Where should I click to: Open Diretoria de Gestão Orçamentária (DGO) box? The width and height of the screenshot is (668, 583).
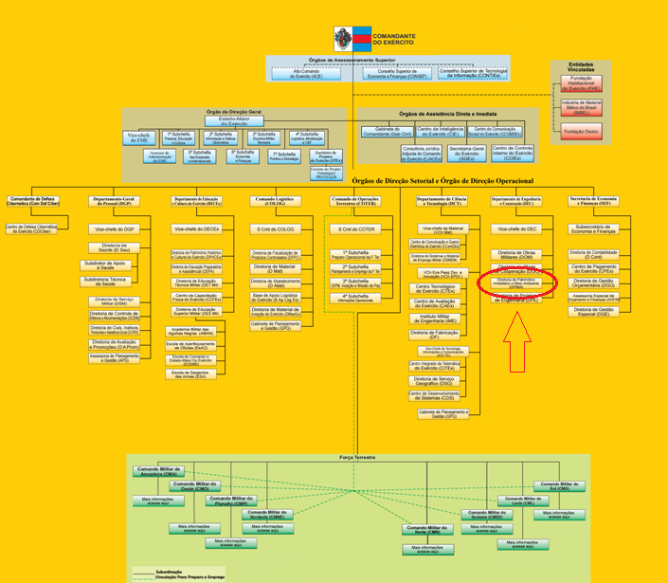594,283
